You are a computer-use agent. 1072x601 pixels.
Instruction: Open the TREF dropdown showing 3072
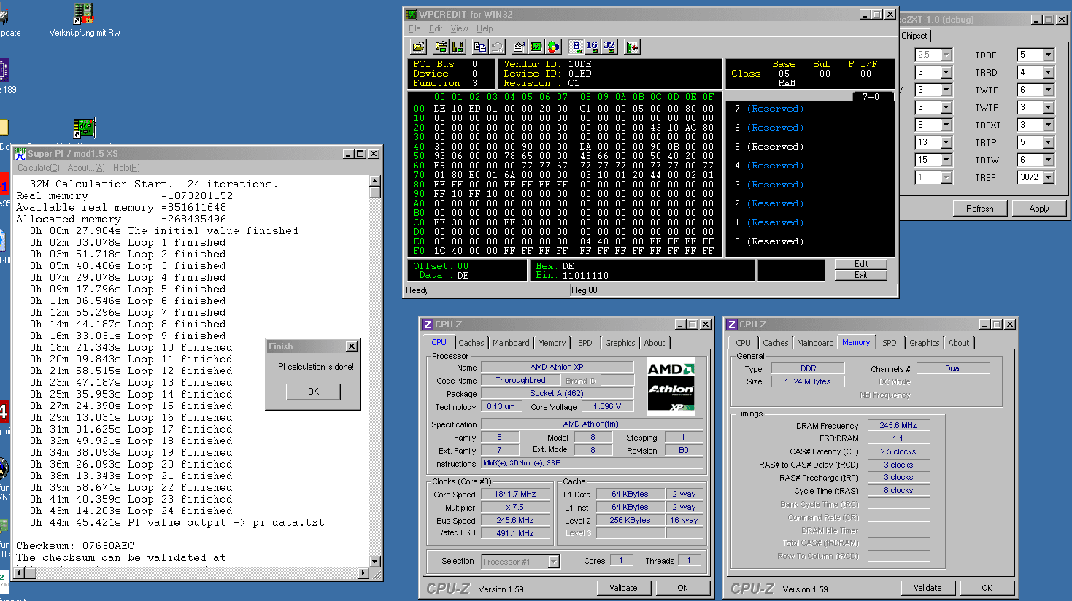[1049, 177]
